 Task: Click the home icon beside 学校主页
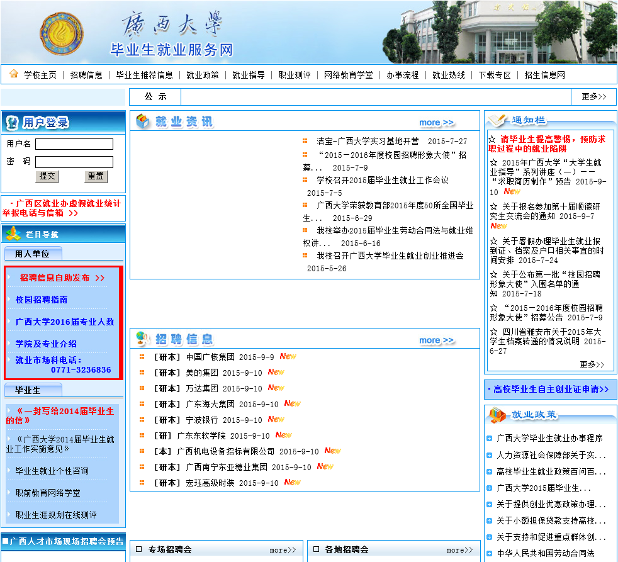(x=14, y=74)
